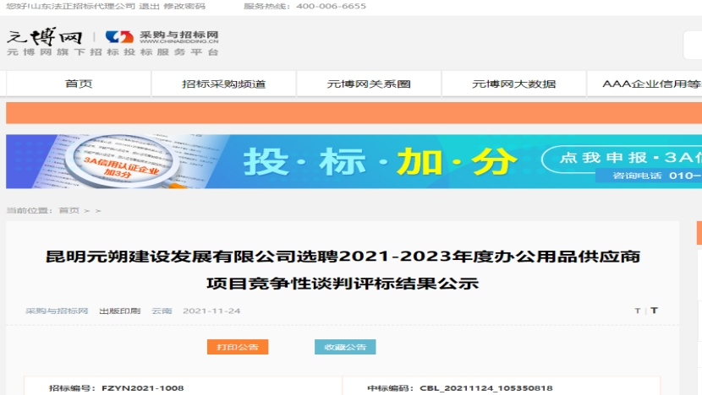Click the 退出 logout link

click(x=149, y=6)
